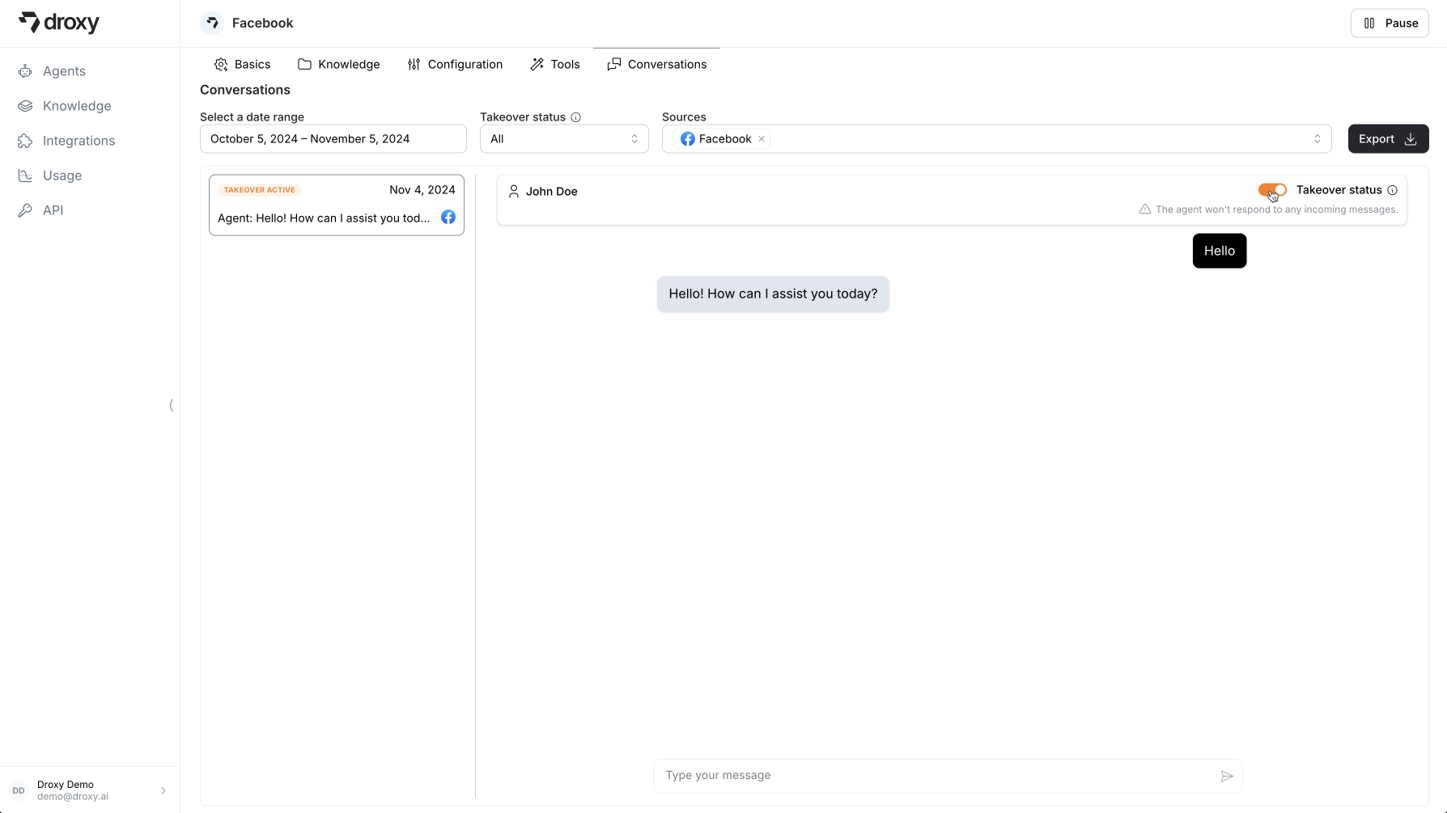This screenshot has height=813, width=1447.
Task: Toggle the Takeover status switch off
Action: [1272, 190]
